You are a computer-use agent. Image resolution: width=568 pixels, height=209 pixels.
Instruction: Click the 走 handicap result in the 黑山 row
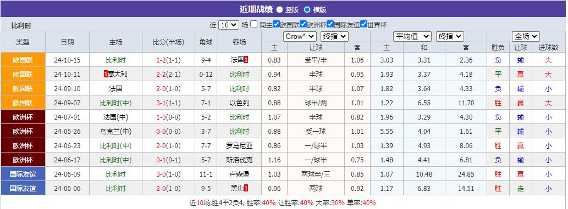tap(521, 188)
